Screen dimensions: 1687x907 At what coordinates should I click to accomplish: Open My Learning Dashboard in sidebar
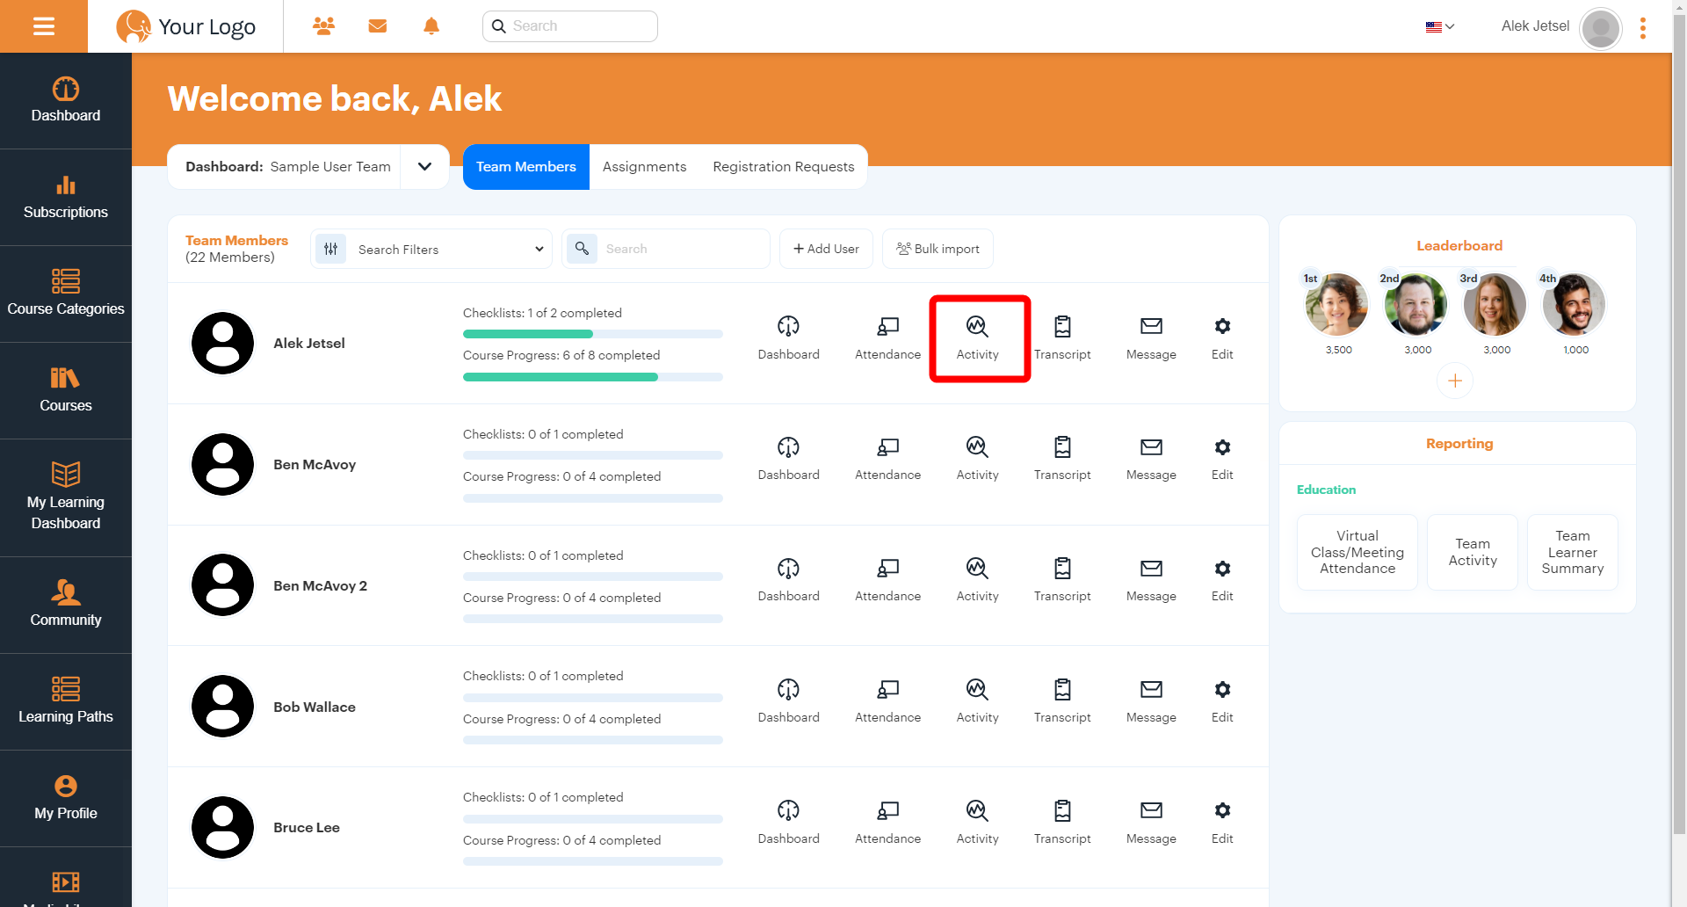coord(66,497)
